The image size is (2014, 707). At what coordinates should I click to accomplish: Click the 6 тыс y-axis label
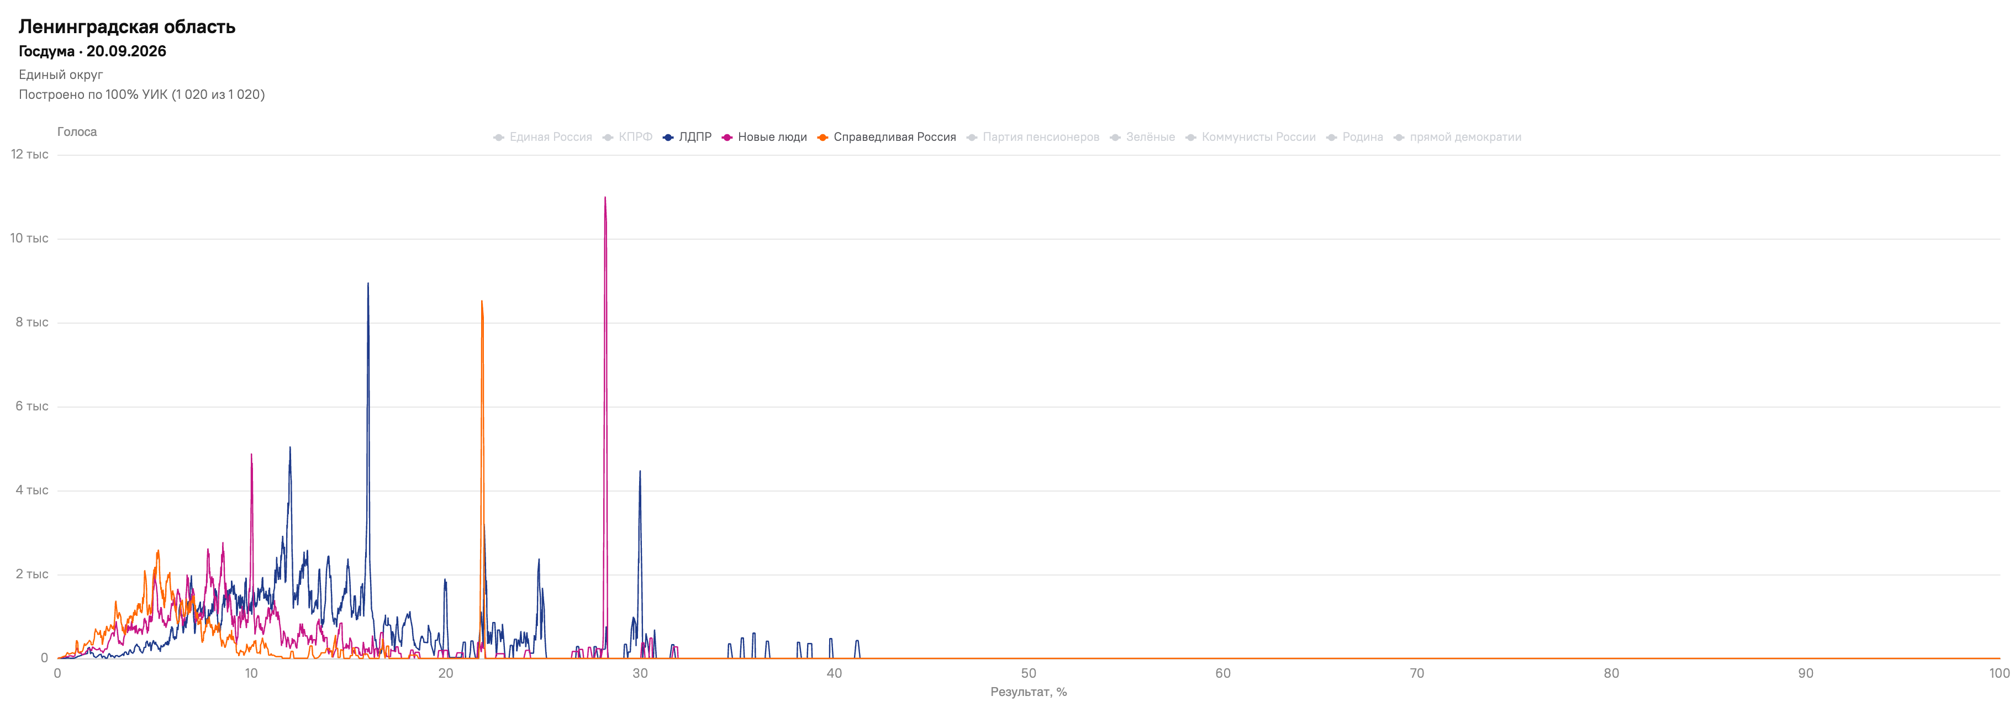pyautogui.click(x=32, y=407)
